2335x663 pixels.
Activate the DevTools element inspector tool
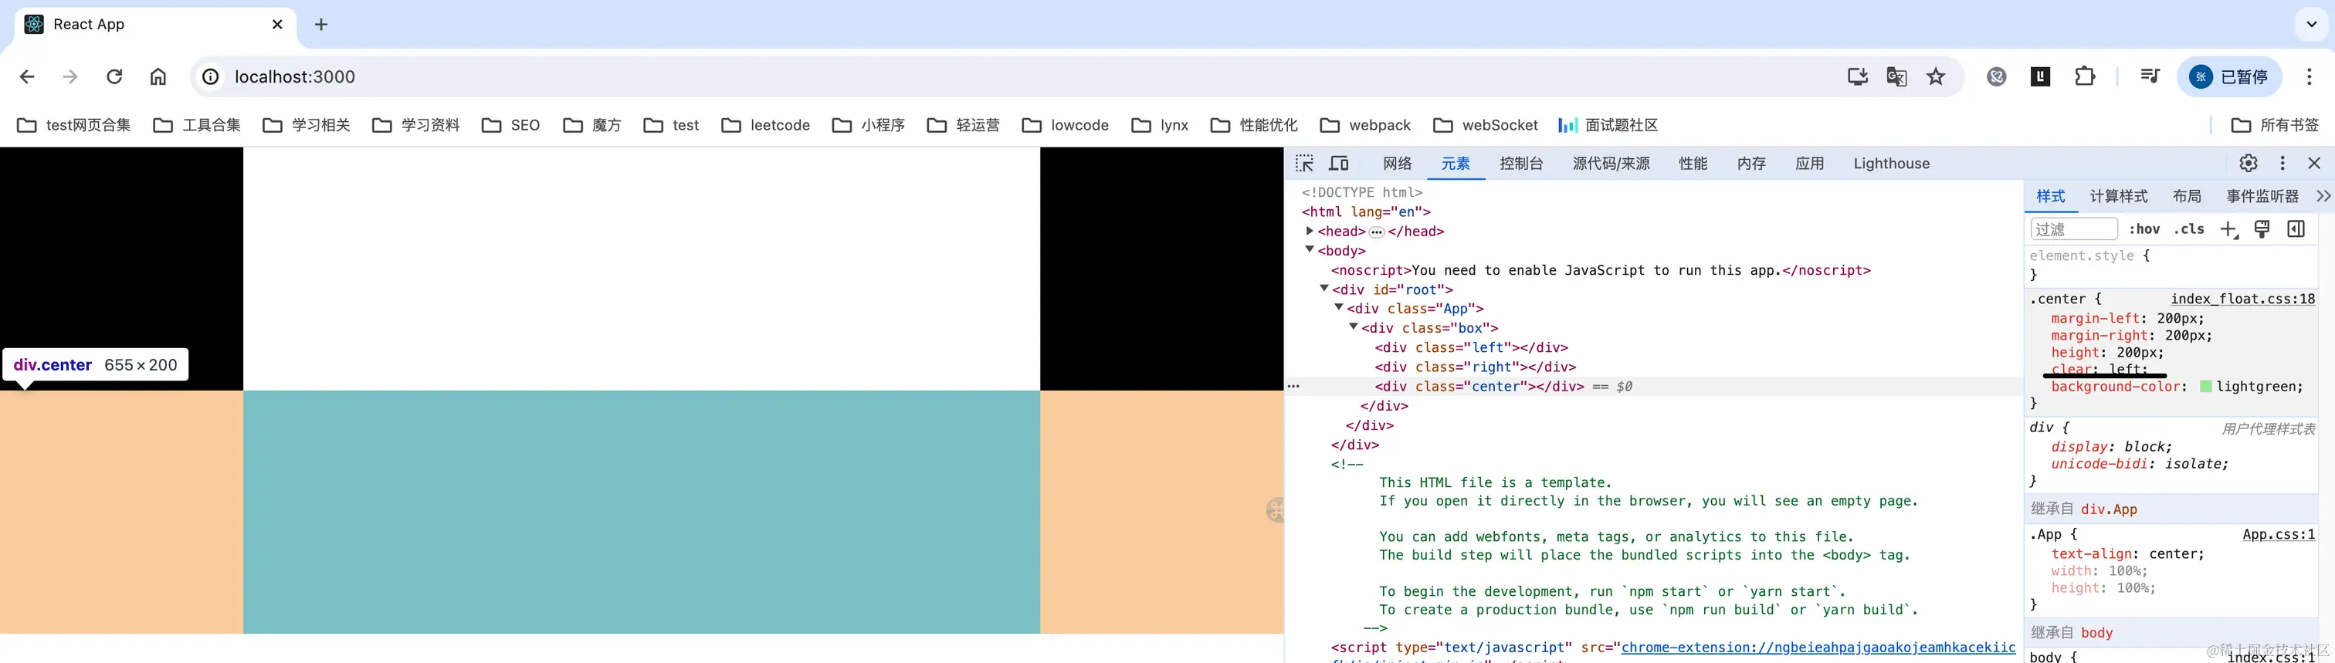click(x=1304, y=164)
